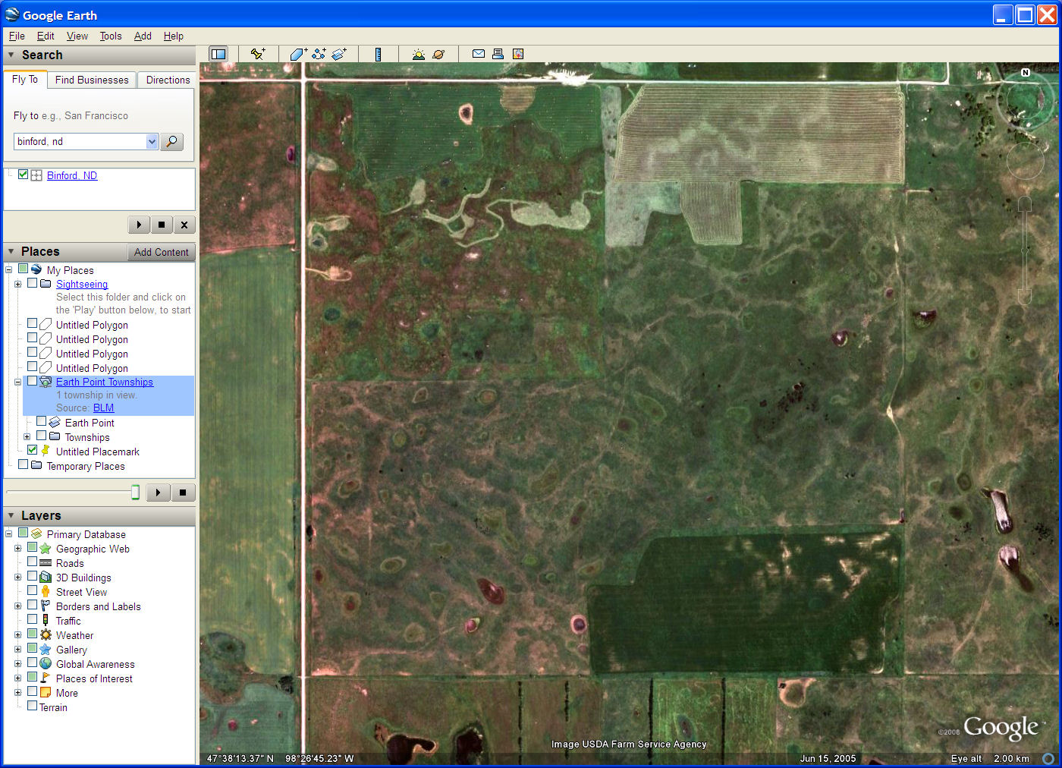Check the Sightseeing folder checkbox
The image size is (1062, 768).
click(32, 283)
